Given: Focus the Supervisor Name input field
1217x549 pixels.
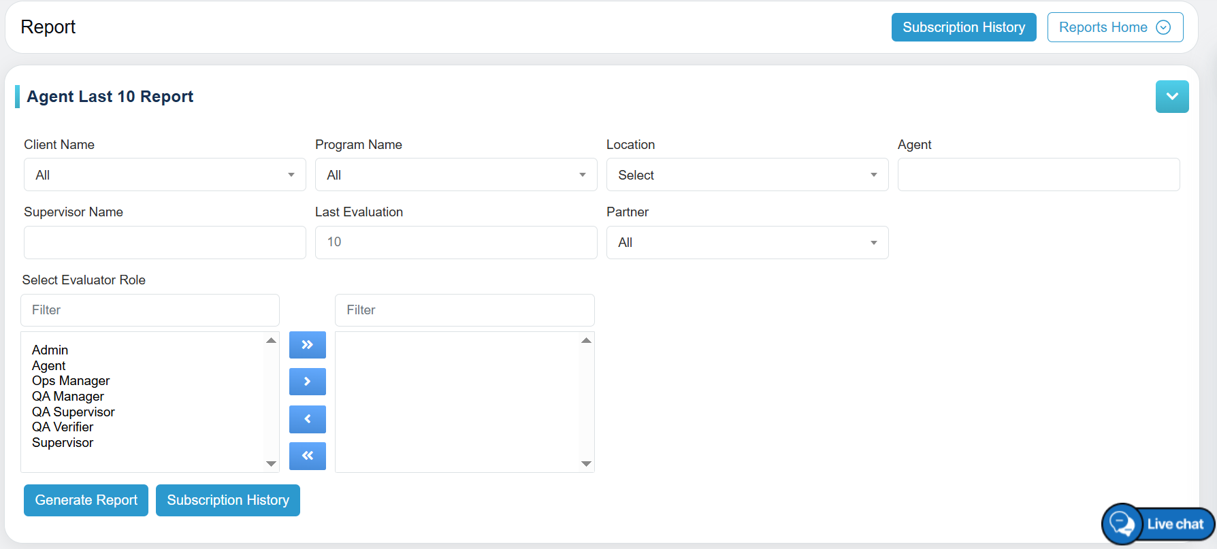Looking at the screenshot, I should [x=165, y=243].
